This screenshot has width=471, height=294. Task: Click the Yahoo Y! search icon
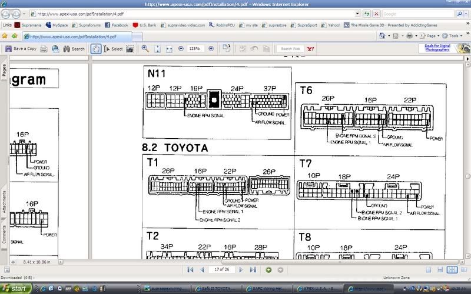(311, 49)
